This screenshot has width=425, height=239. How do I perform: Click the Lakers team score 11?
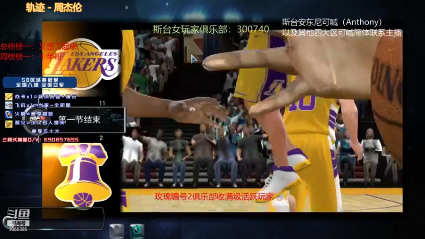pyautogui.click(x=102, y=103)
